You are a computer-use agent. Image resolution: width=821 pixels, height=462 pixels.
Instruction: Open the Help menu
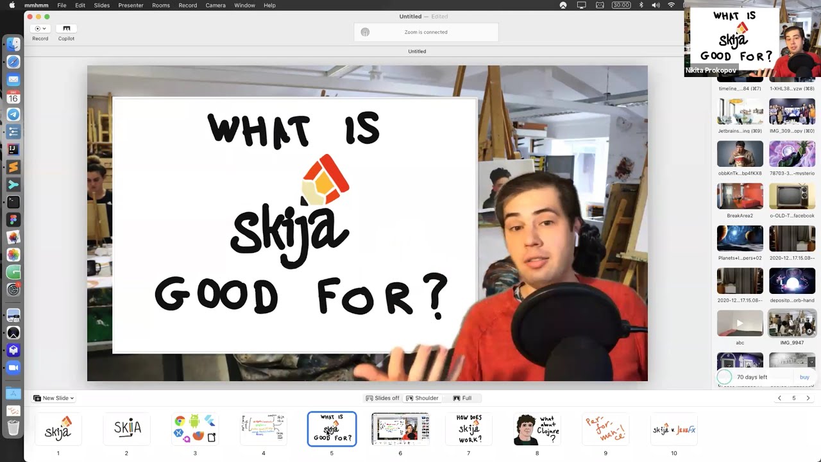pyautogui.click(x=269, y=5)
